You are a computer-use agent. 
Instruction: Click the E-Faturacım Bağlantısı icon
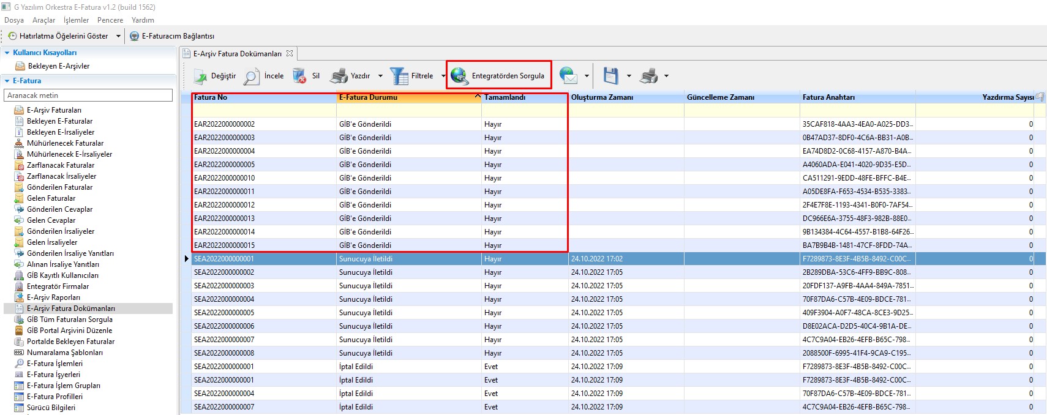click(x=135, y=36)
